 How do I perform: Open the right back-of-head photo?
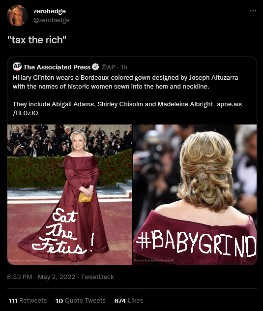tap(195, 194)
